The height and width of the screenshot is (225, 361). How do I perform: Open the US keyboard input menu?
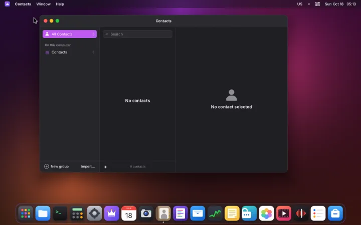pyautogui.click(x=299, y=4)
